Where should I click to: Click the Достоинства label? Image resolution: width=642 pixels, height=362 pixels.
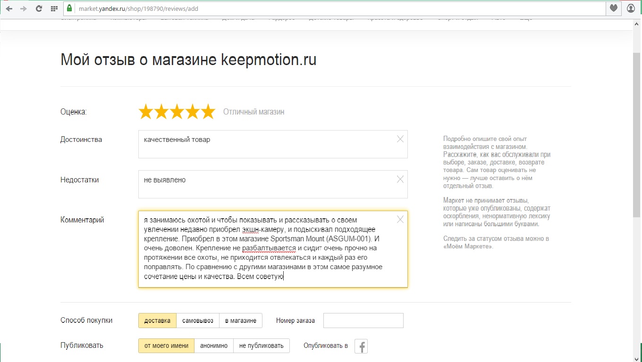click(81, 140)
